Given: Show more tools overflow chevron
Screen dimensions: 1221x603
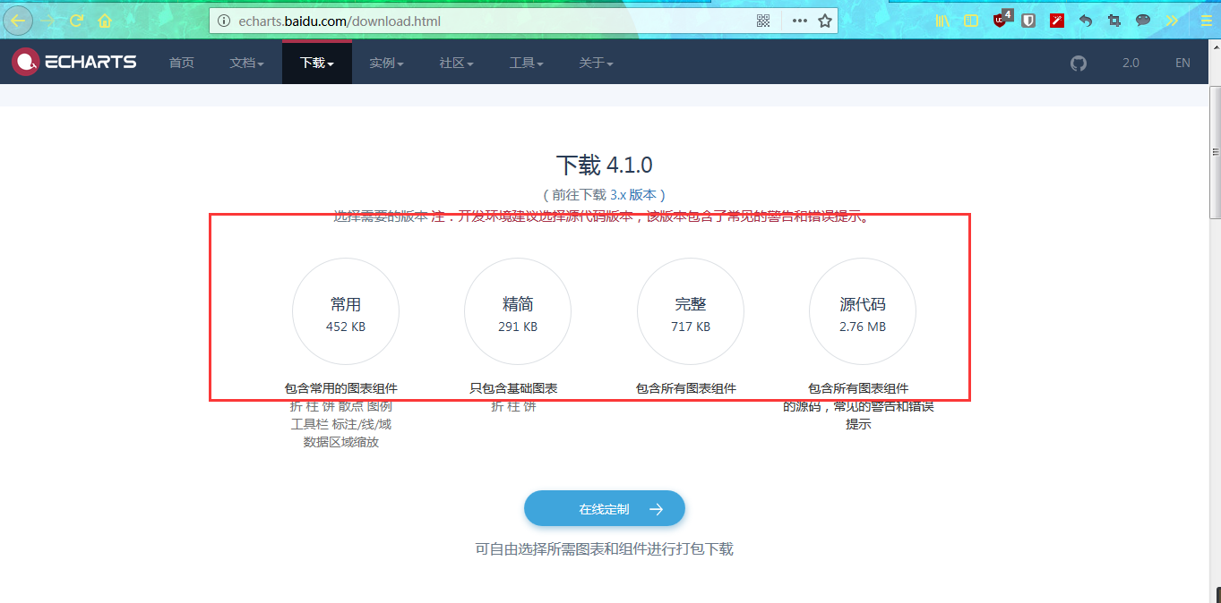Looking at the screenshot, I should pyautogui.click(x=1172, y=20).
